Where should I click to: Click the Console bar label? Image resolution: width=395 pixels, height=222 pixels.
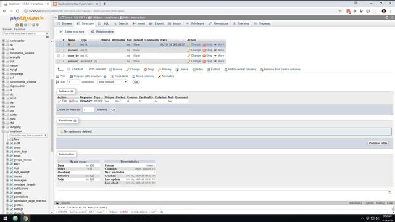click(x=64, y=203)
